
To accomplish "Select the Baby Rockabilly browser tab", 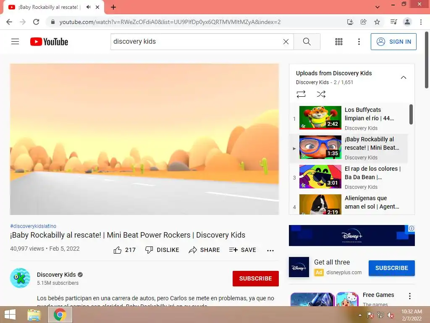I will tap(53, 8).
